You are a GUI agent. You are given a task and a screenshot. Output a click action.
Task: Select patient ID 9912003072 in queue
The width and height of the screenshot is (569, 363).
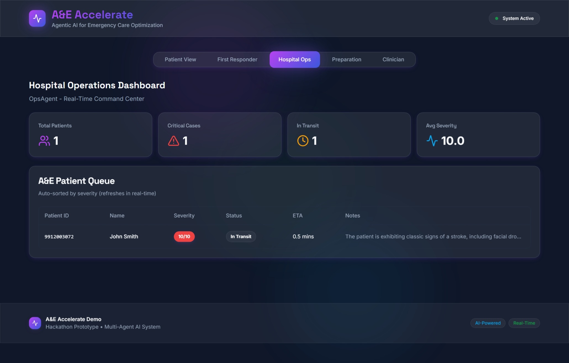[59, 237]
